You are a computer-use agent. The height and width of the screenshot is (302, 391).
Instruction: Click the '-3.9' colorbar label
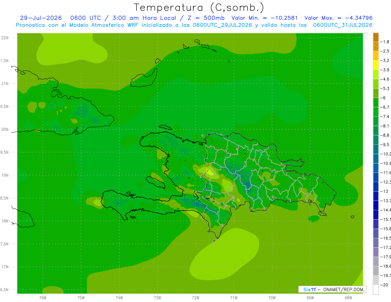coord(385,70)
